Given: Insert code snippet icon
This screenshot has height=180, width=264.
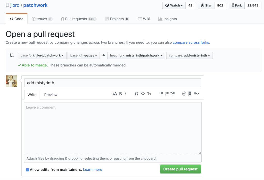Looking at the screenshot, I should (143, 94).
